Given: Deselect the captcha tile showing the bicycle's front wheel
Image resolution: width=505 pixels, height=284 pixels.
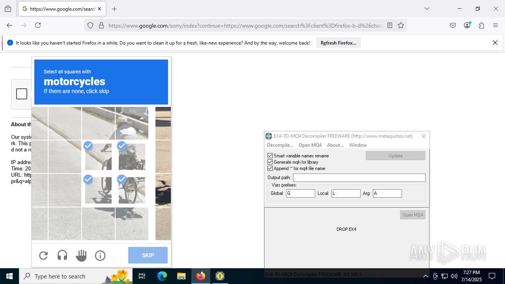Looking at the screenshot, I should click(98, 191).
